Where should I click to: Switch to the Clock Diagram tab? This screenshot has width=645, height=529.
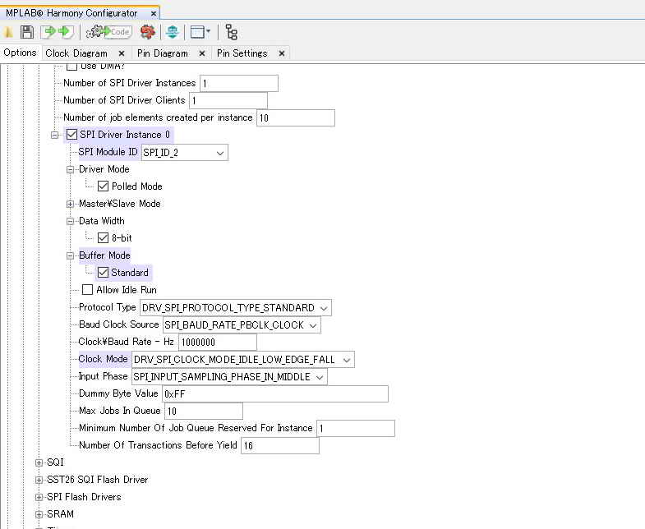76,53
